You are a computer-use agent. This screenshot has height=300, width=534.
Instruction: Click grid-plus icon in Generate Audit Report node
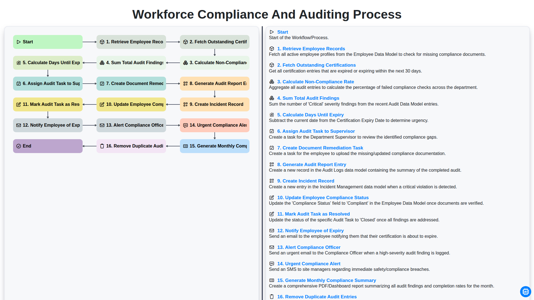click(186, 84)
